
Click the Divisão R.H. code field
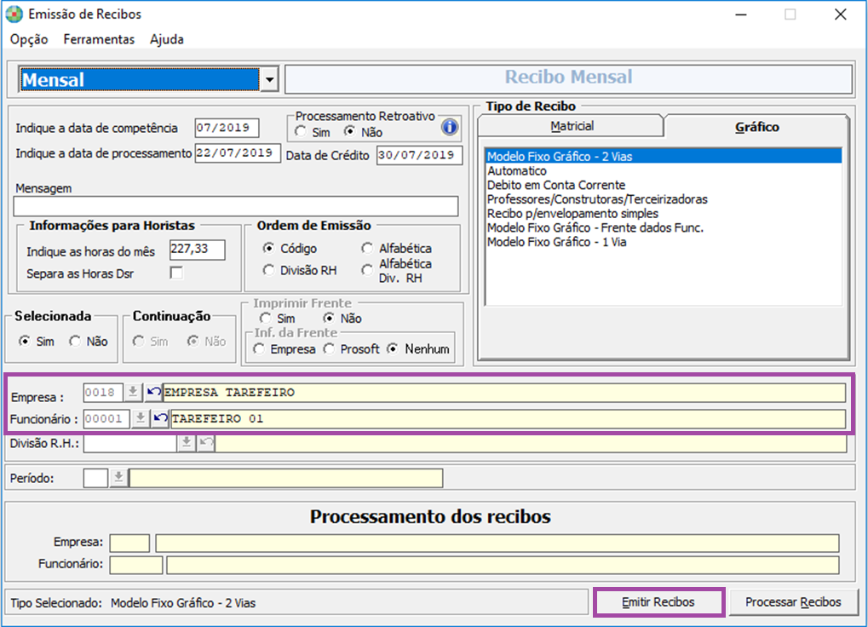130,443
